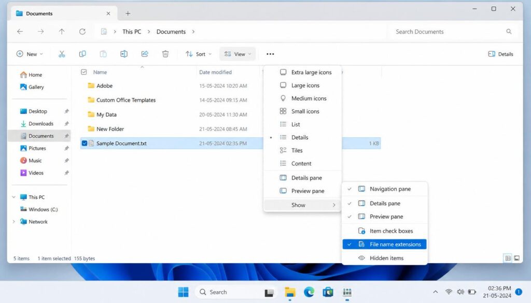Choose Tiles view
This screenshot has height=303, width=531.
[302, 151]
